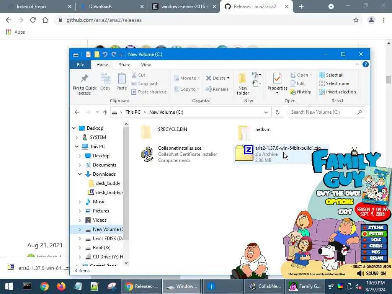The image size is (392, 294).
Task: Show file History
Action: [x=301, y=92]
